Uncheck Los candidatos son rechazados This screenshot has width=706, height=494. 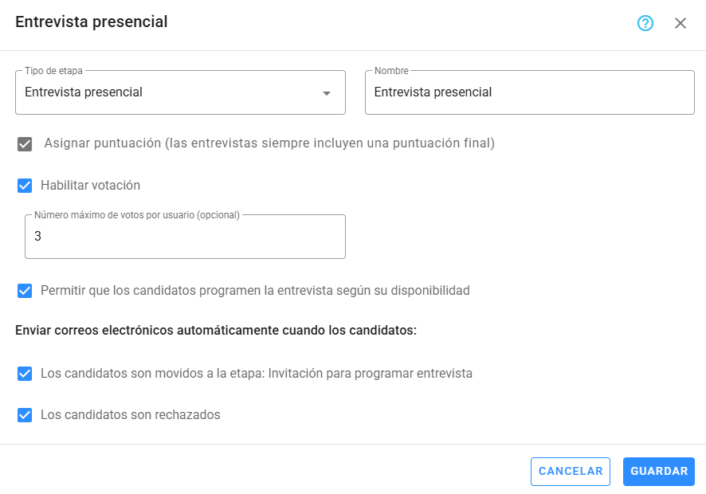(24, 414)
